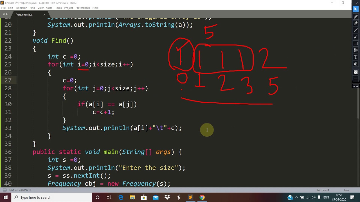Open the line thickness selector
The image size is (360, 202).
pyautogui.click(x=355, y=79)
